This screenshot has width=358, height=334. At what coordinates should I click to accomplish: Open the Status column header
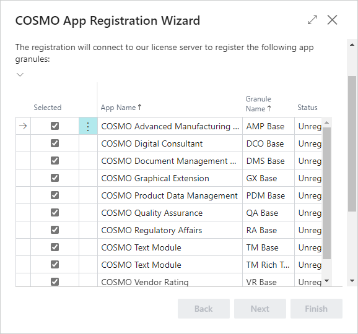point(307,108)
